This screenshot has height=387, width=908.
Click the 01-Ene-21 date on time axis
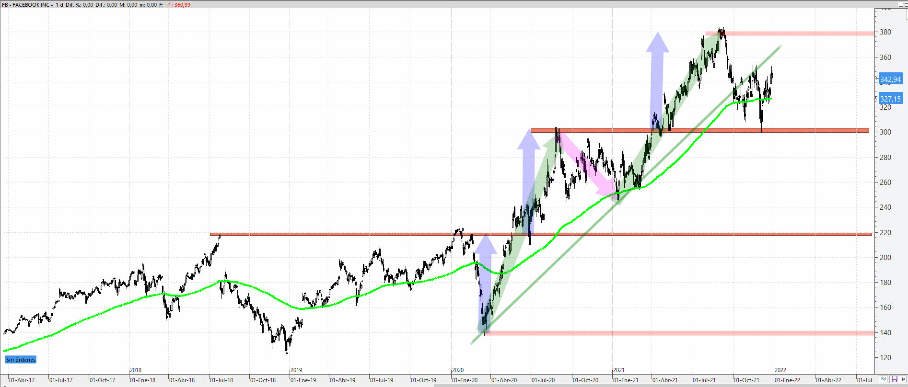pos(626,380)
